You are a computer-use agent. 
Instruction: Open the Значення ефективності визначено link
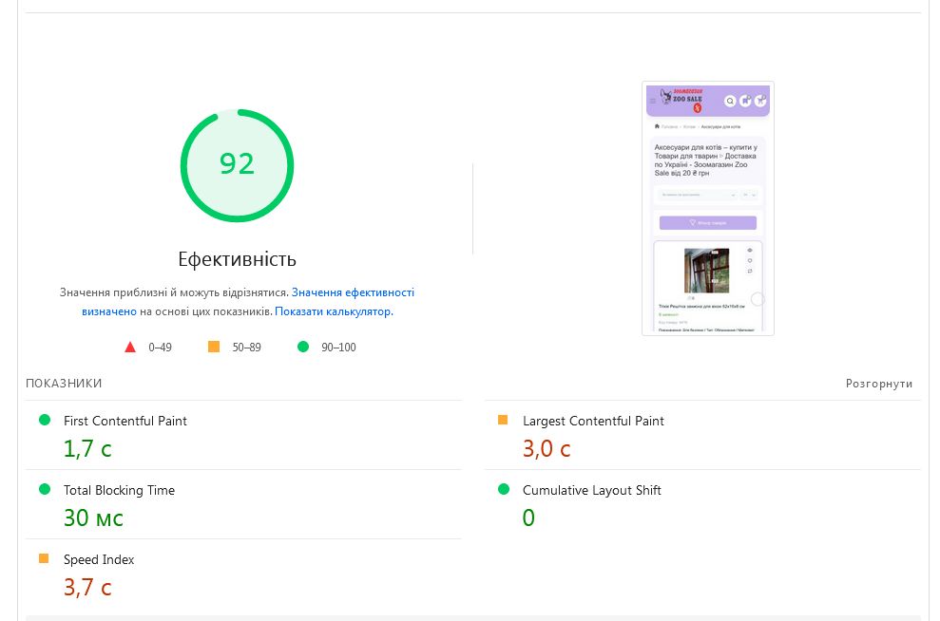[x=352, y=292]
